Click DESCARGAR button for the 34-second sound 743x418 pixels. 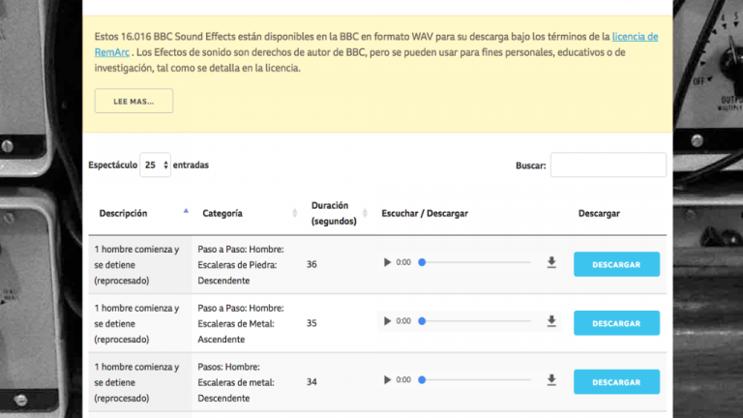click(616, 382)
